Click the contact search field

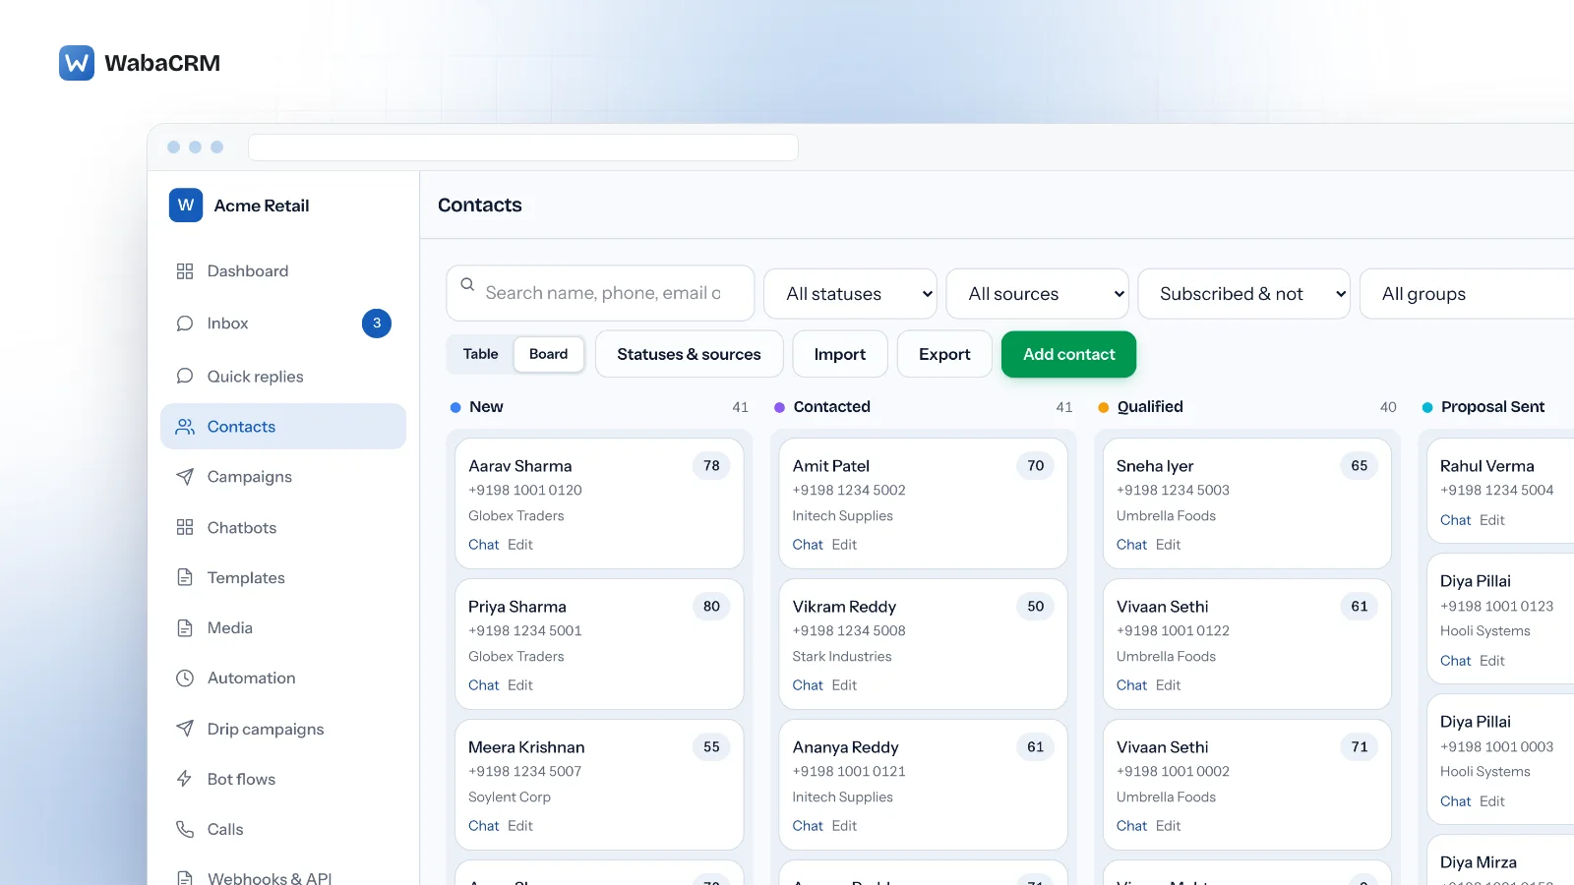pos(600,293)
